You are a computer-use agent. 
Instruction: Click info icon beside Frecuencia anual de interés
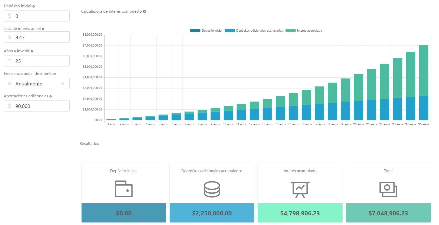pos(55,74)
